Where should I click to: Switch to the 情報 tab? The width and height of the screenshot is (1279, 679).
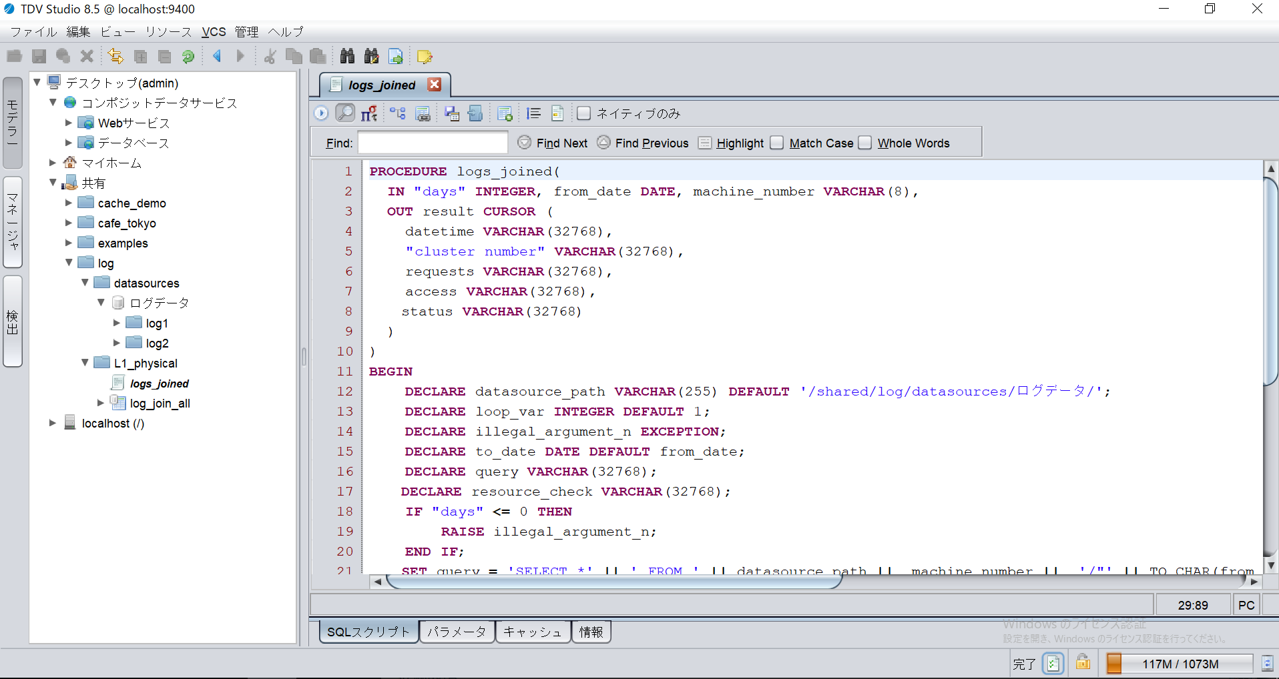click(x=591, y=632)
